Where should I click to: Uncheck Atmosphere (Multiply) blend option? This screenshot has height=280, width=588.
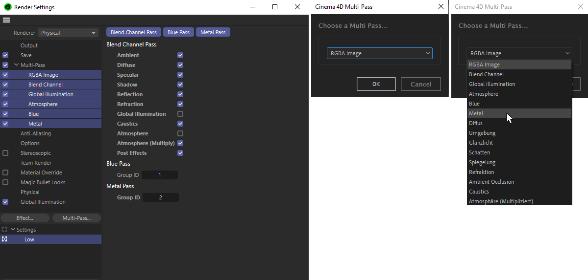[180, 143]
